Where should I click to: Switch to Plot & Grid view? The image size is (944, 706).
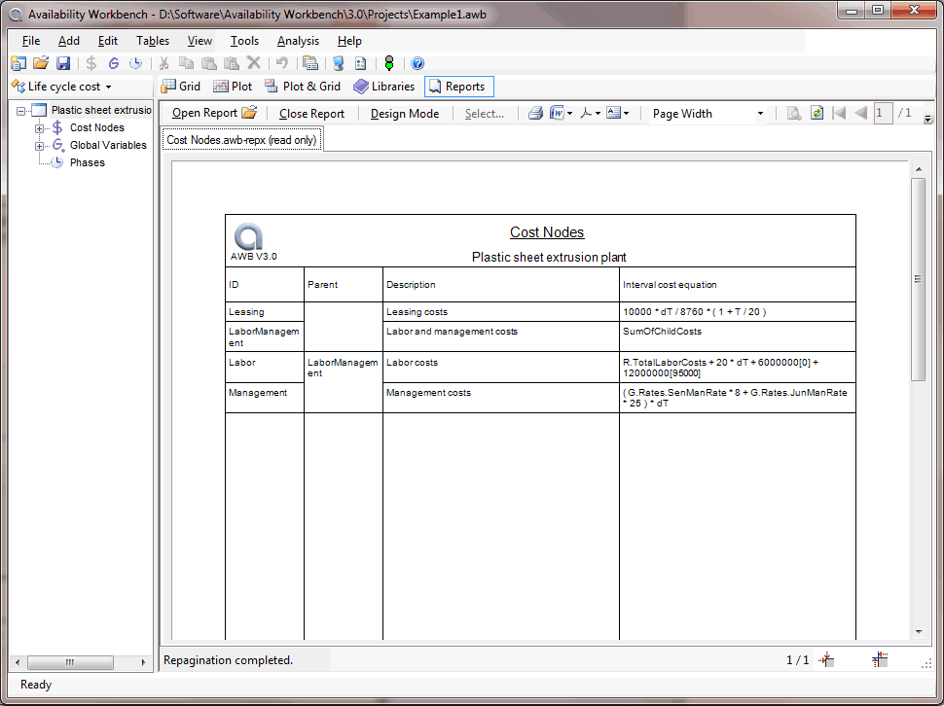303,87
